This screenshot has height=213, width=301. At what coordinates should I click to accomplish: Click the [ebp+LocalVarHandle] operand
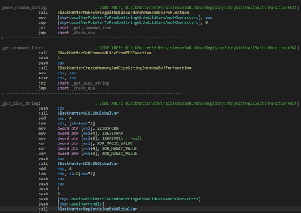tap(80, 204)
